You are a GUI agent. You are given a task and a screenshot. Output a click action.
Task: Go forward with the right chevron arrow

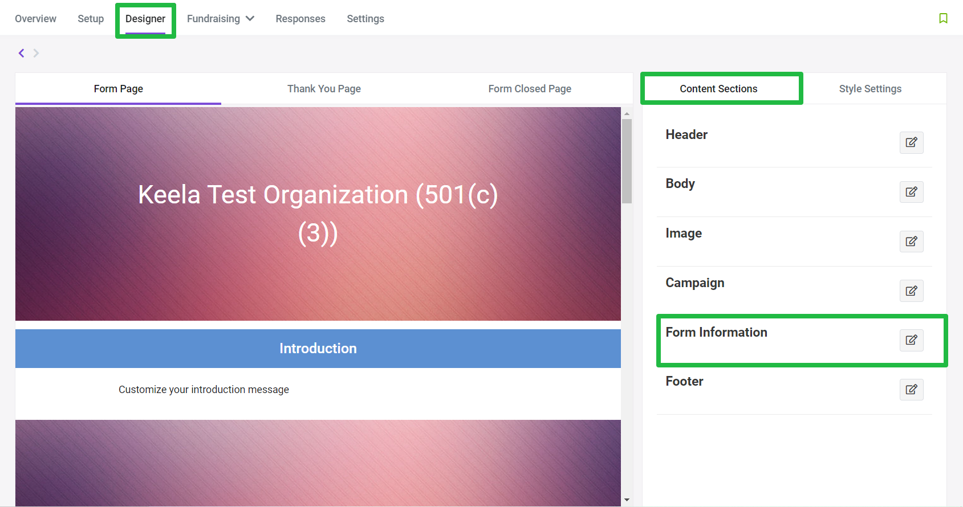(x=36, y=53)
